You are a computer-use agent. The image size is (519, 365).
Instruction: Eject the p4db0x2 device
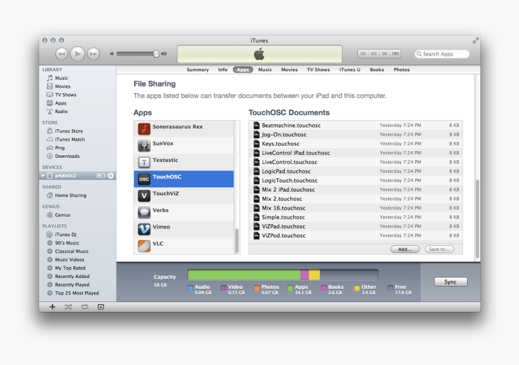click(111, 175)
